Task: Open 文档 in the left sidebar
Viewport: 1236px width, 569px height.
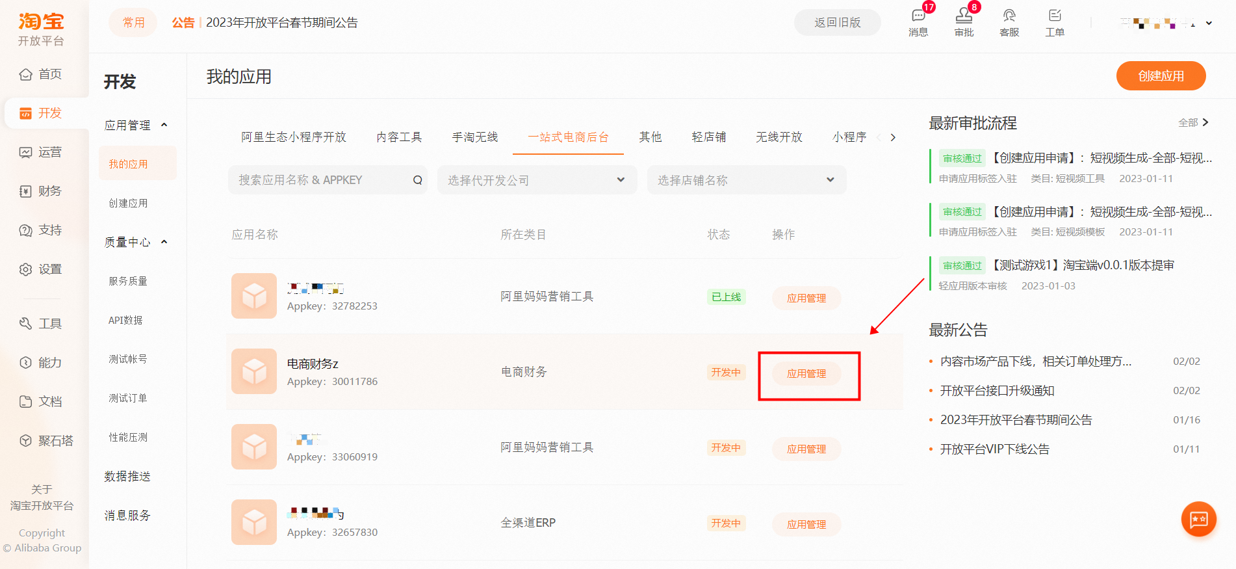Action: tap(41, 402)
